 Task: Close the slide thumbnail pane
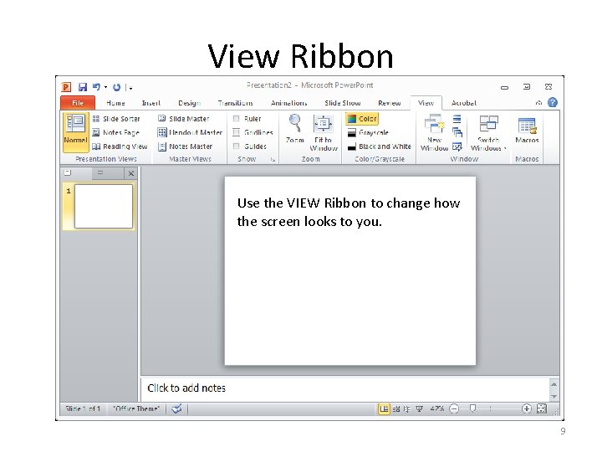tap(131, 173)
